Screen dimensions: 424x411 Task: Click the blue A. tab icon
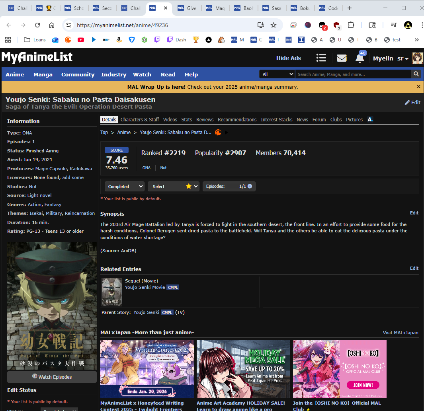tap(370, 119)
